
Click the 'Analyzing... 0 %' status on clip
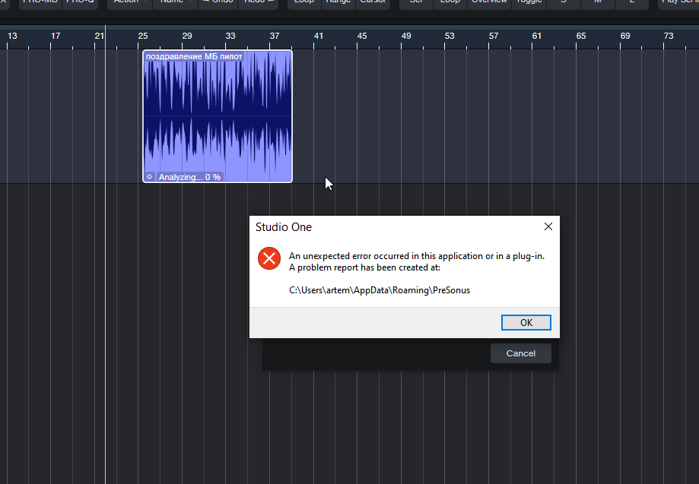(x=189, y=177)
